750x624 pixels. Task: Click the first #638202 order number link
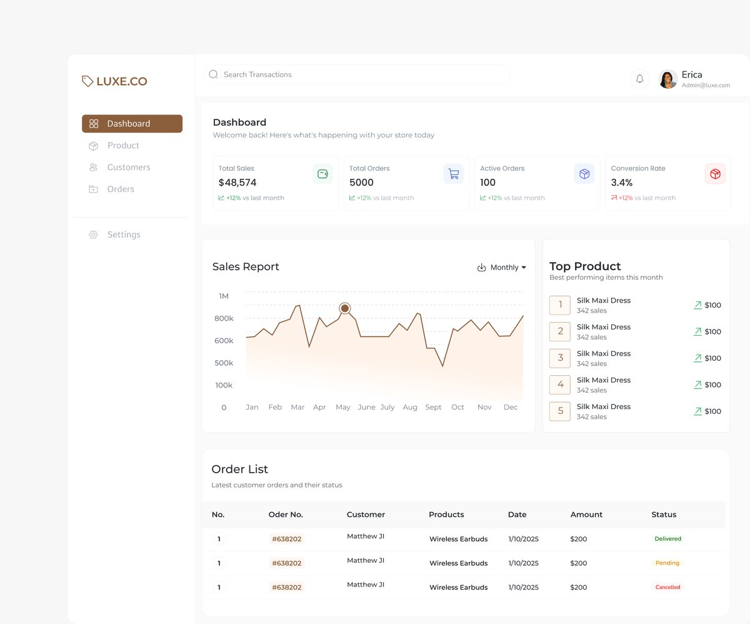click(x=286, y=538)
